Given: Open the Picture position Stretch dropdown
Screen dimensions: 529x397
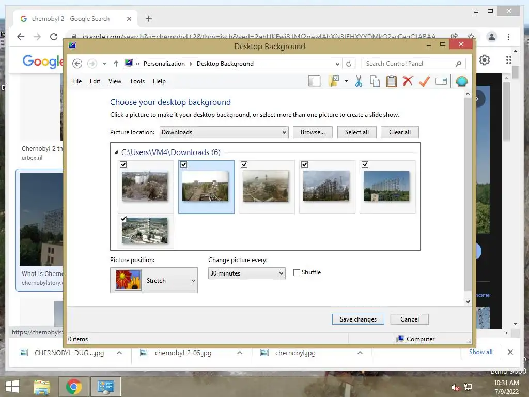Looking at the screenshot, I should pyautogui.click(x=154, y=280).
